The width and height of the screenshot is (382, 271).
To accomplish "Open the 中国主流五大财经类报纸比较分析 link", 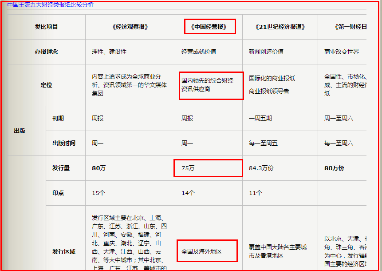I will [x=50, y=4].
